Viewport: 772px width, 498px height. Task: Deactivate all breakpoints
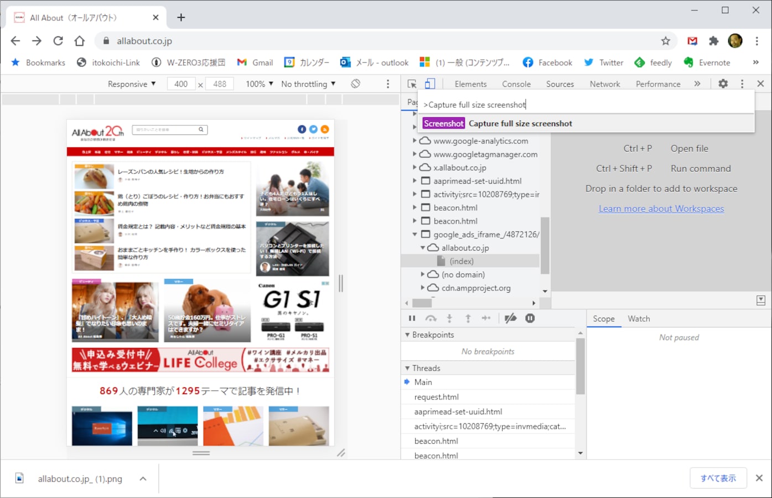(510, 318)
